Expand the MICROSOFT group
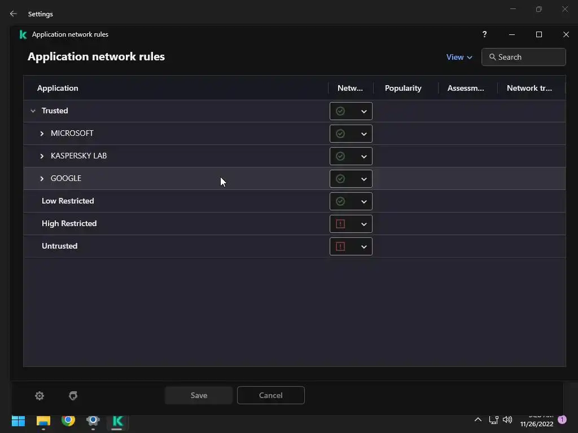The width and height of the screenshot is (578, 433). pos(42,134)
